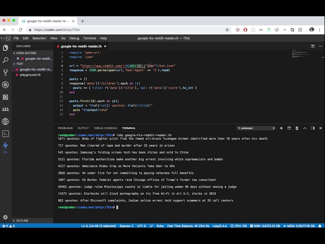The width and height of the screenshot is (325, 244).
Task: Open the Selection menu
Action: 39,38
